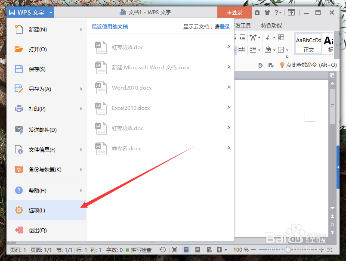
Task: Click the insert table grid icon
Action: pos(281,37)
